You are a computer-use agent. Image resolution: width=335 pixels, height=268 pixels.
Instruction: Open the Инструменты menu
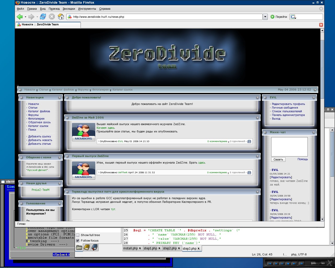point(87,9)
